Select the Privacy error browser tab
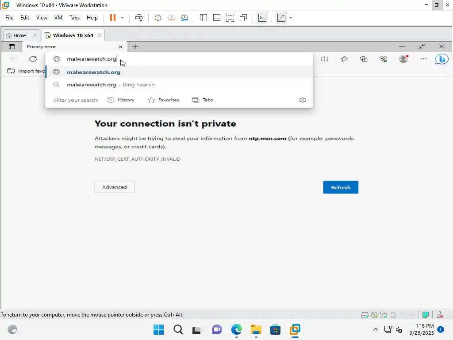 point(69,46)
